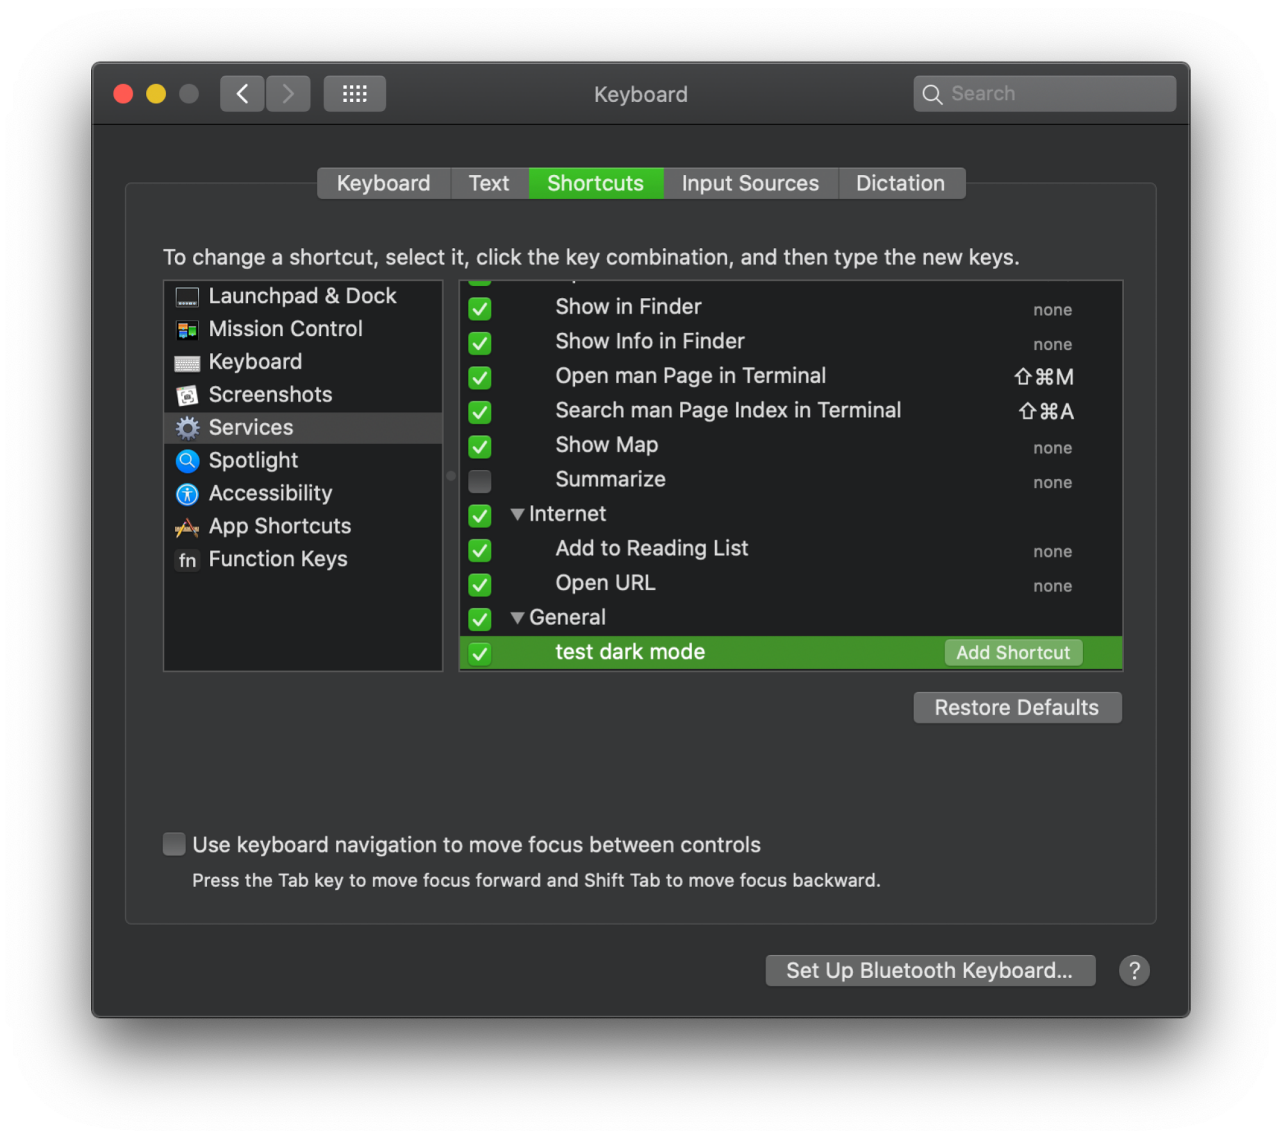Click Set Up Bluetooth Keyboard button
The width and height of the screenshot is (1281, 1139).
(930, 970)
